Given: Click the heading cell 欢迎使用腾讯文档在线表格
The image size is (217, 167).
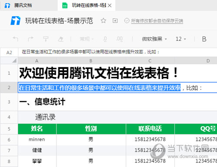Looking at the screenshot, I should pyautogui.click(x=99, y=73).
